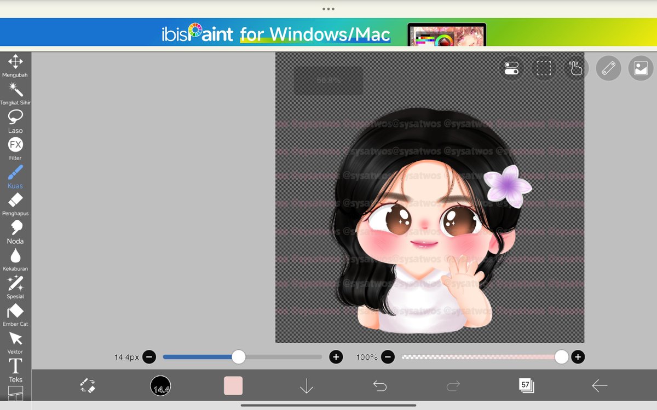
Task: Redo the last undone action
Action: tap(453, 386)
